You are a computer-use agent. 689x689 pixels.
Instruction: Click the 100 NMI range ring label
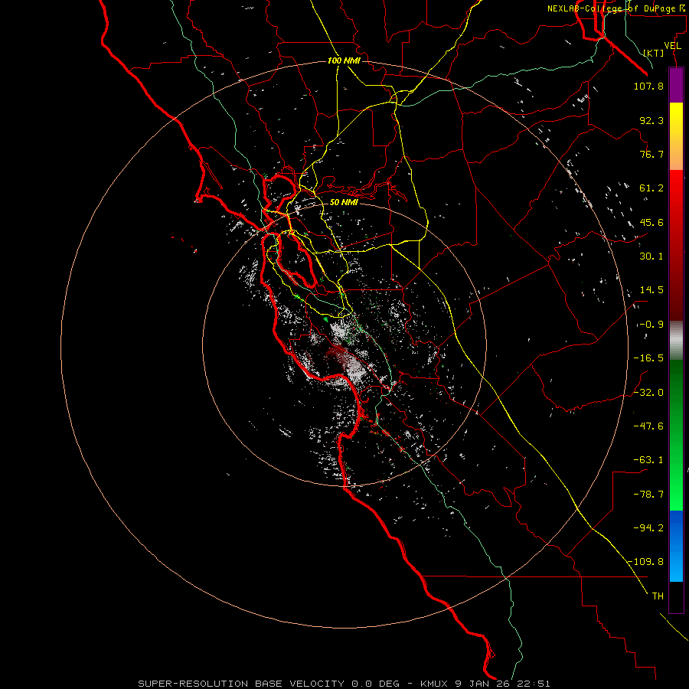click(344, 60)
